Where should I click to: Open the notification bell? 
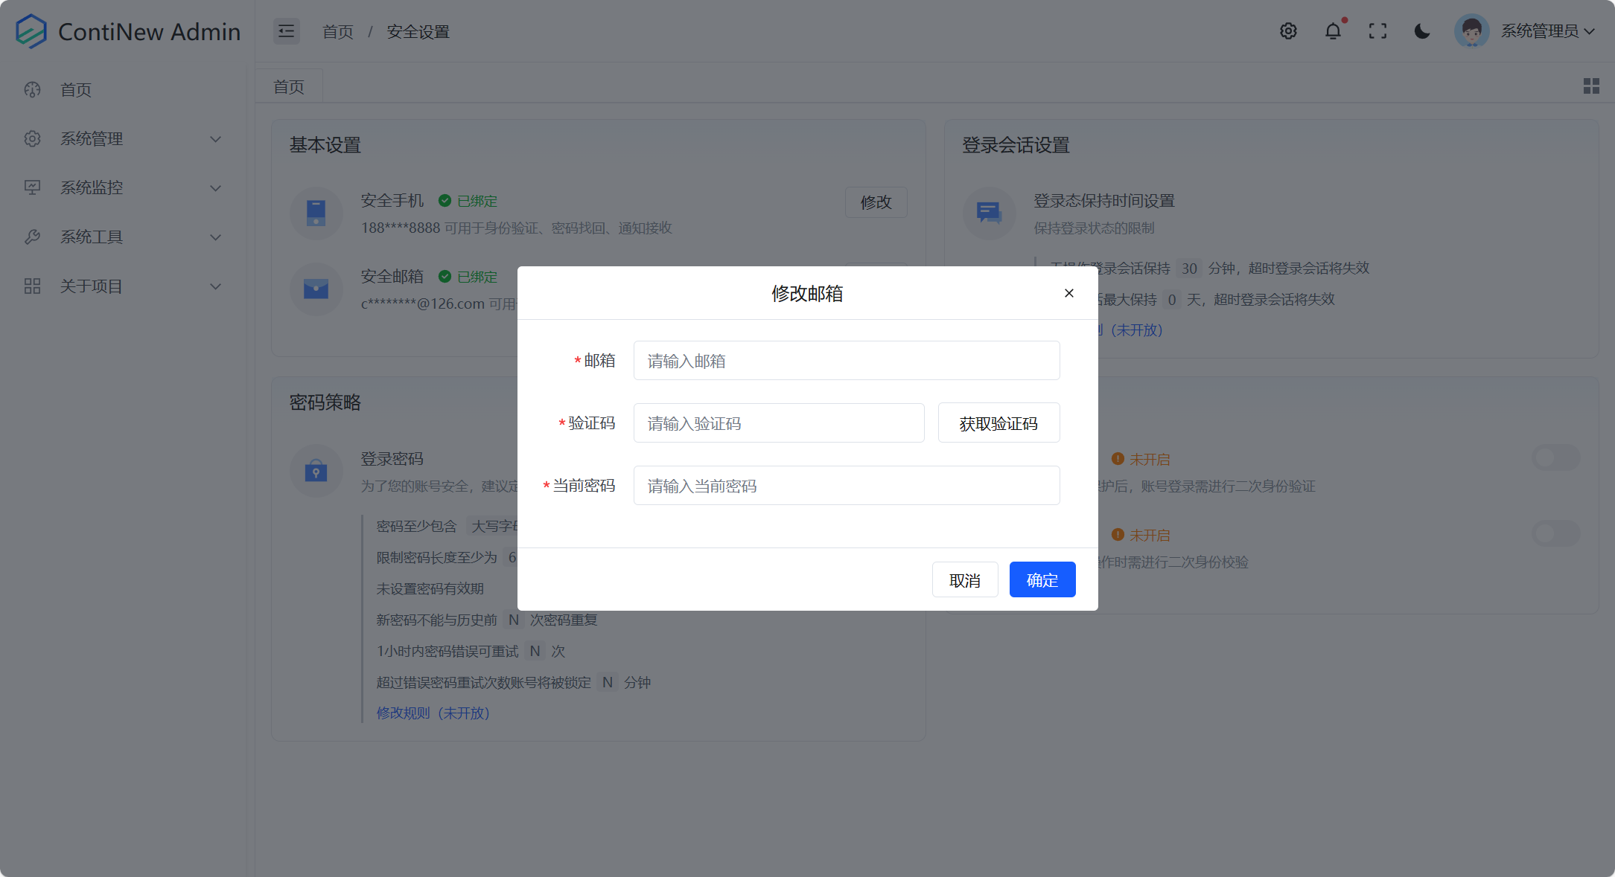click(x=1333, y=30)
